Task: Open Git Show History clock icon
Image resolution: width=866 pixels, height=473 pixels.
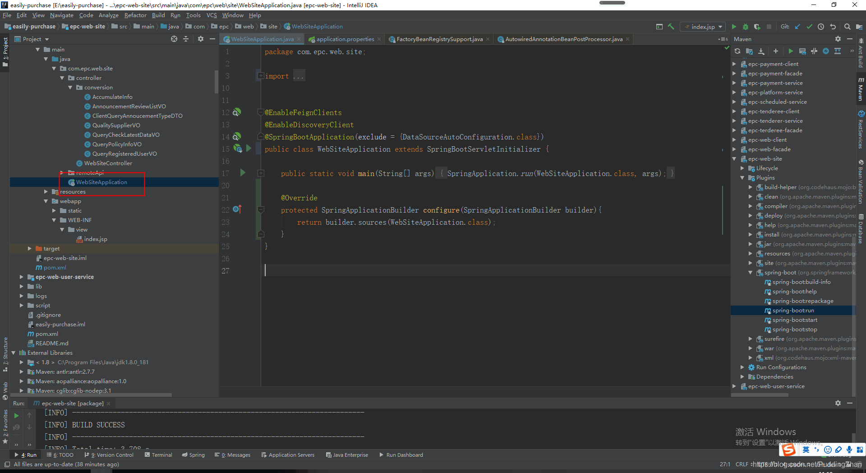Action: (821, 27)
